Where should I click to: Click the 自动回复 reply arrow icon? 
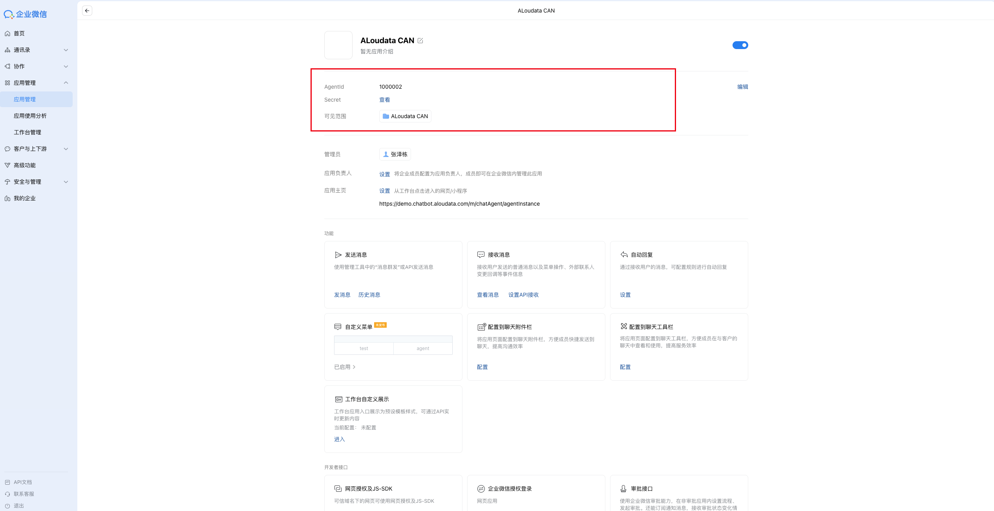click(x=624, y=255)
